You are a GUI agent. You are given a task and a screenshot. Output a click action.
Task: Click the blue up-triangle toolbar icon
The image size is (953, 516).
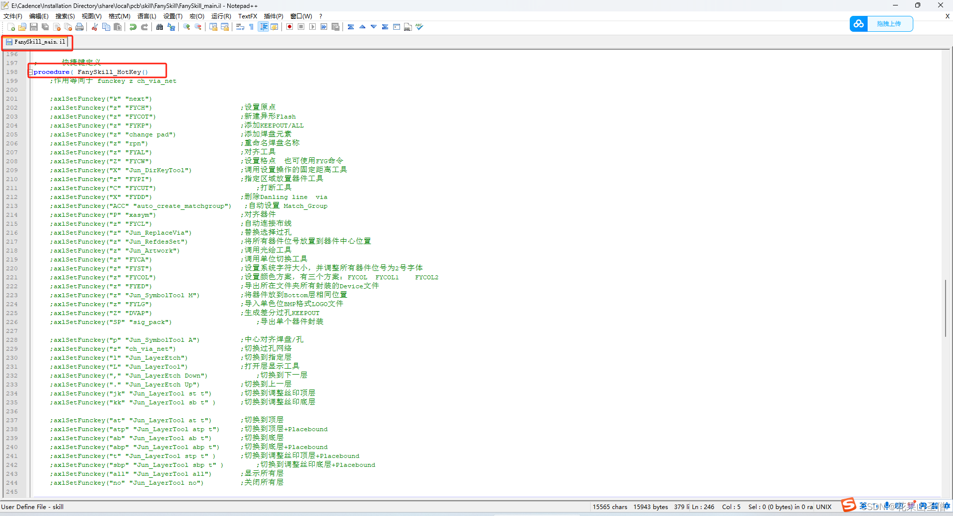pos(362,27)
